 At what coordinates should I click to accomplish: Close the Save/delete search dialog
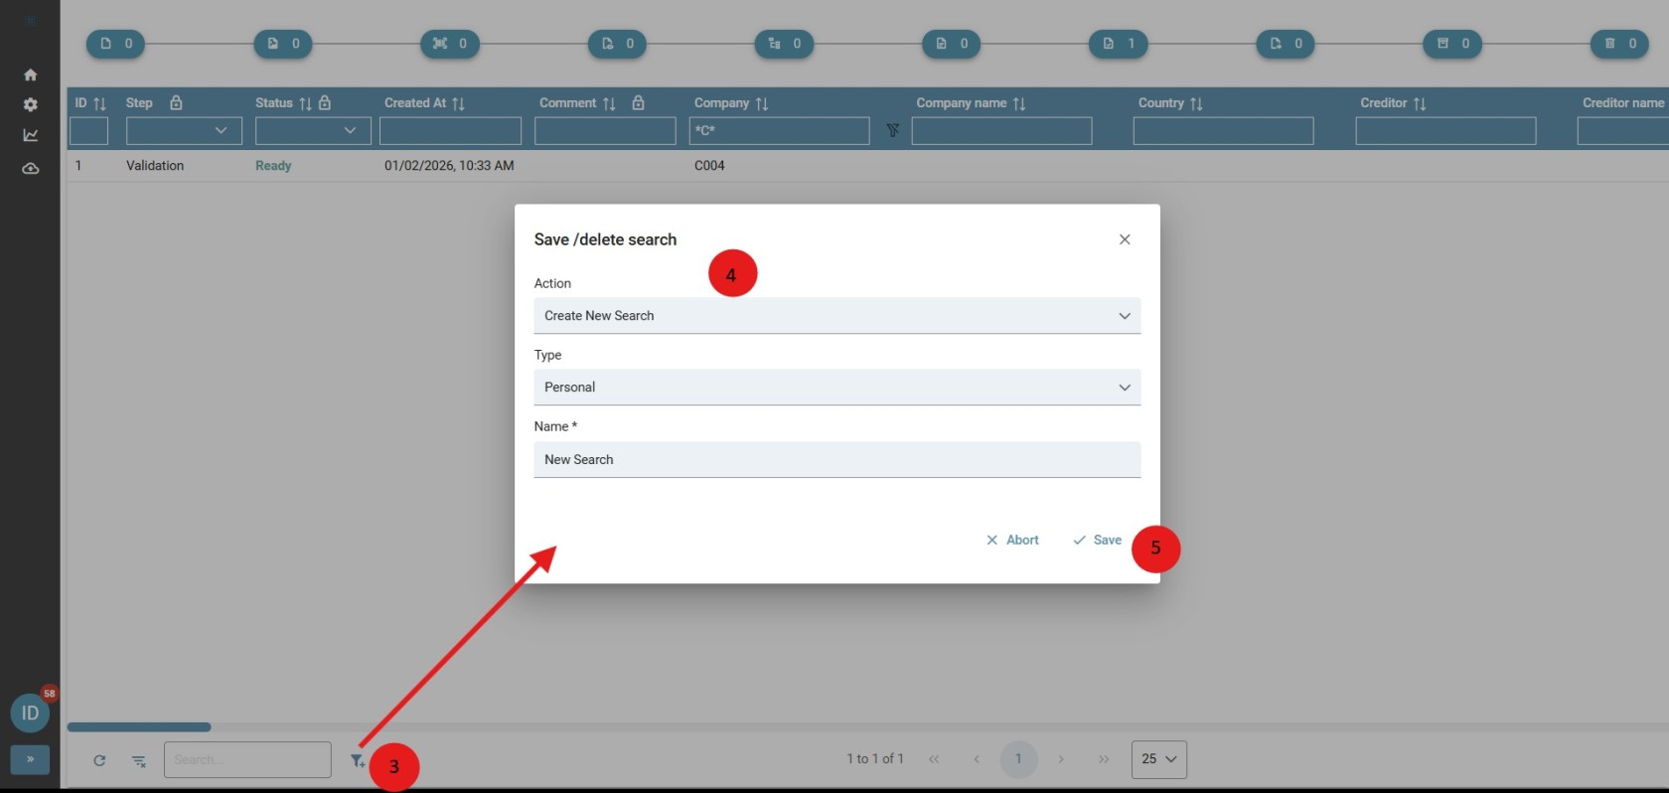click(x=1125, y=239)
